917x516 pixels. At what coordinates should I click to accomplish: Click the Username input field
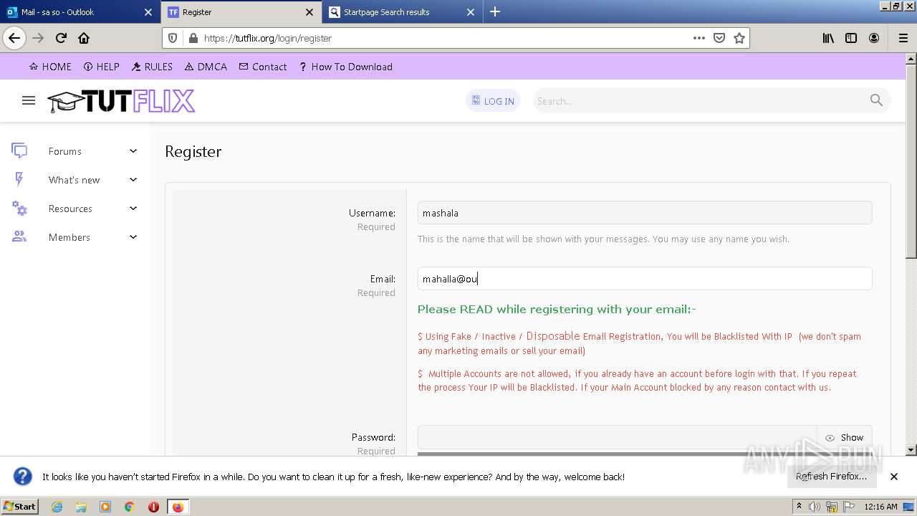point(645,213)
